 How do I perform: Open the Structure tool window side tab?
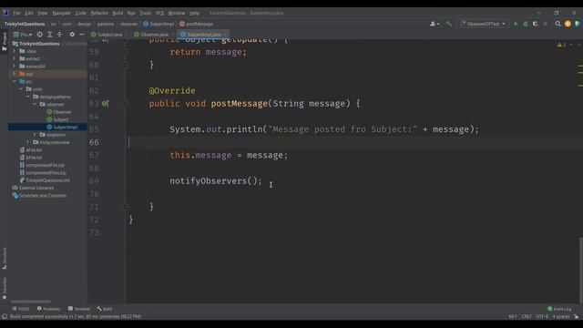pyautogui.click(x=4, y=259)
